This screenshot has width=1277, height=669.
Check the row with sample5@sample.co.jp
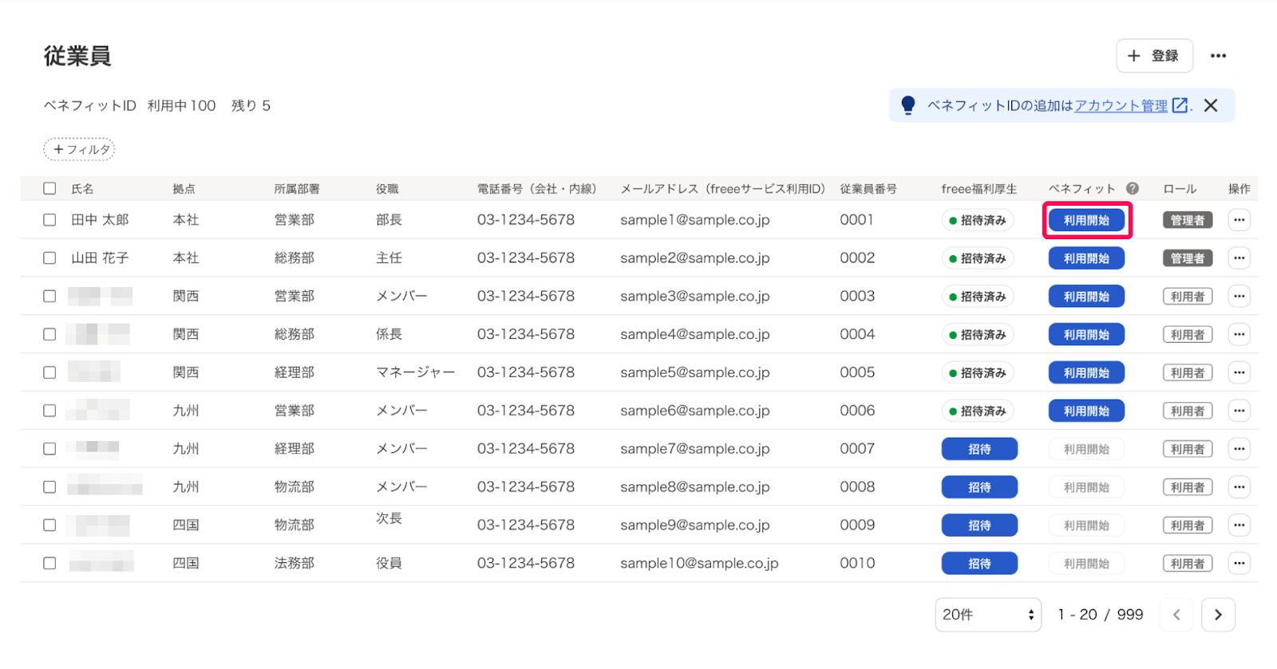coord(49,372)
